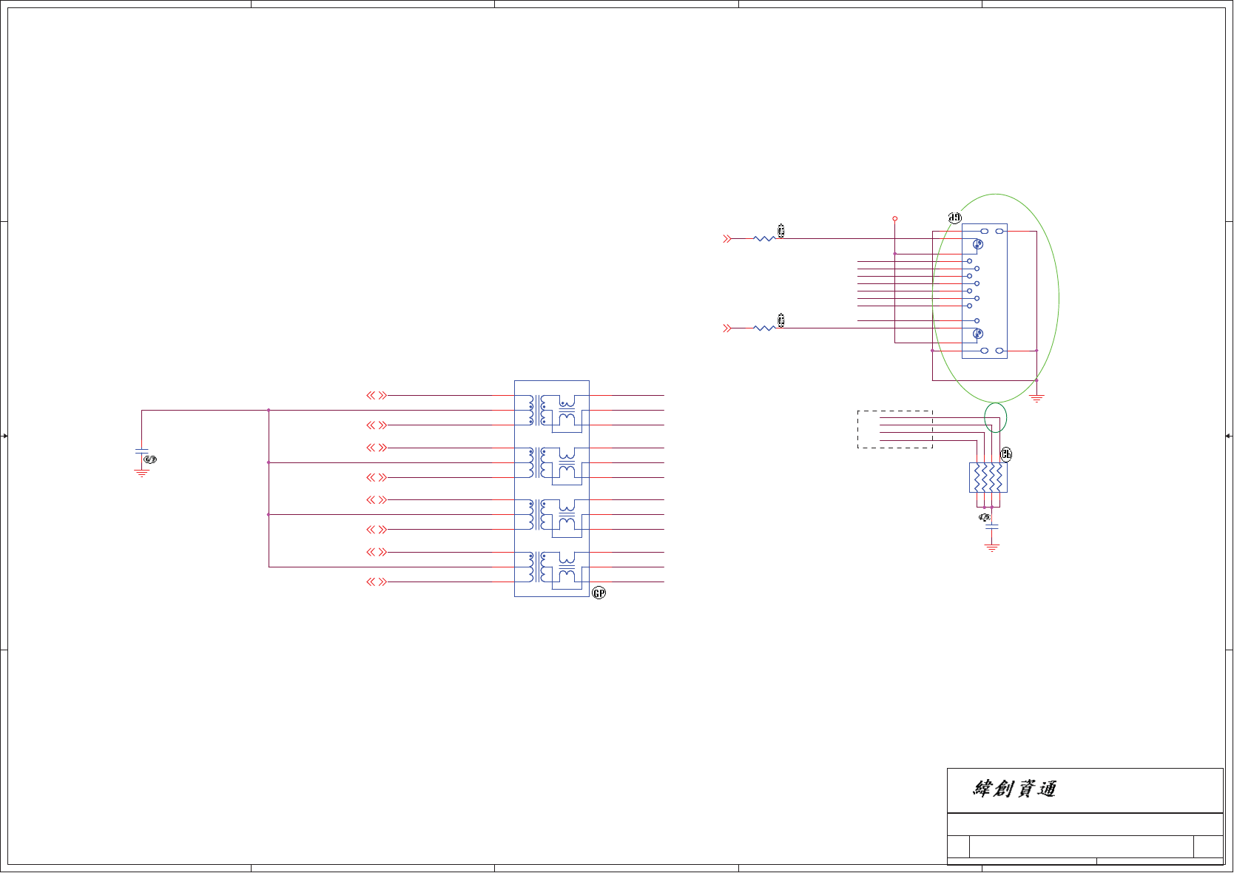
Task: Select the bottom transformer winding in the magnetics block
Action: click(x=538, y=567)
